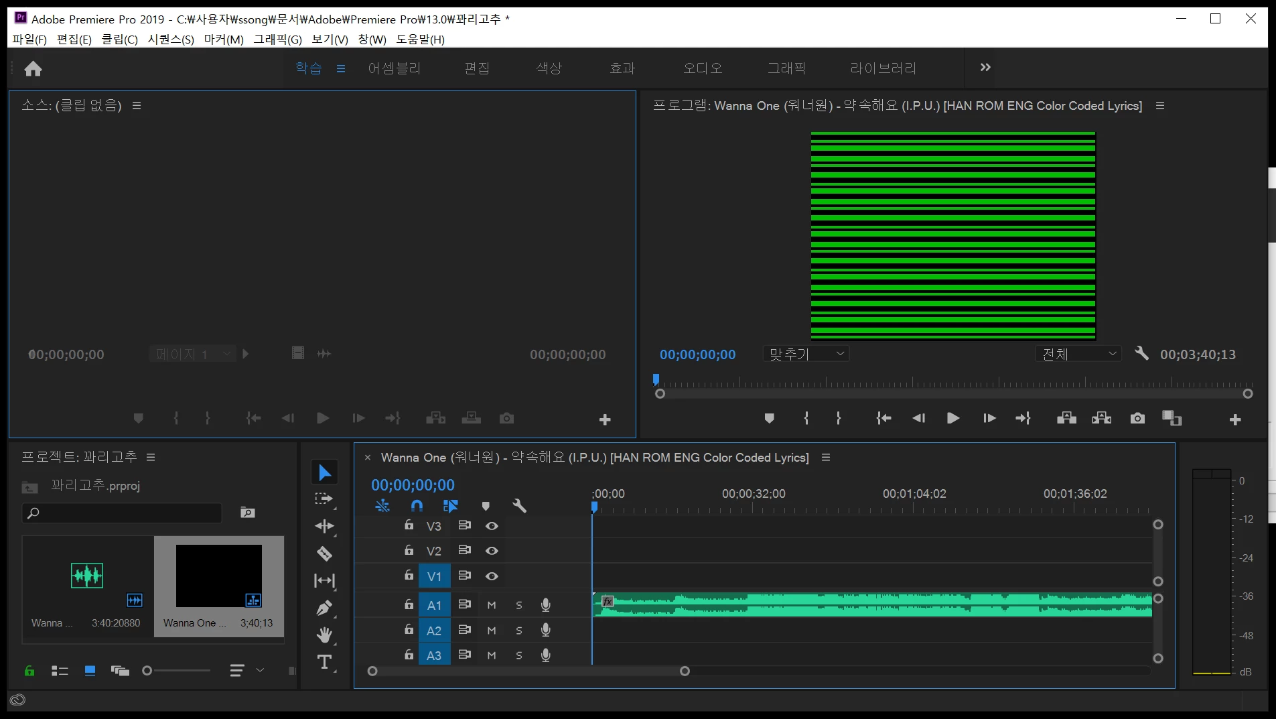Switch project panel to freeform view
The height and width of the screenshot is (719, 1276).
(x=120, y=671)
